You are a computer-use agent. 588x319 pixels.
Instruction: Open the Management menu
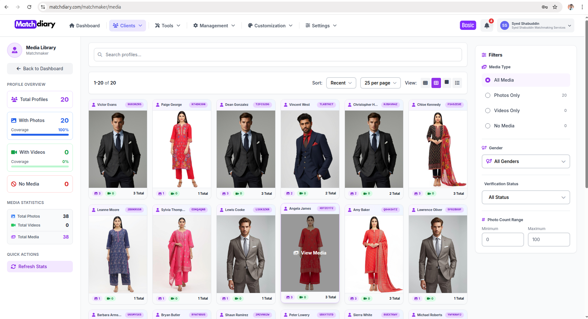click(x=214, y=26)
